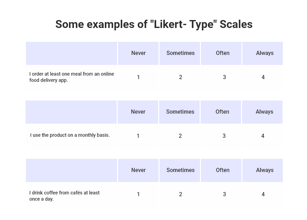Pick rating 4 for online food delivery statement
The width and height of the screenshot is (307, 220).
[263, 77]
